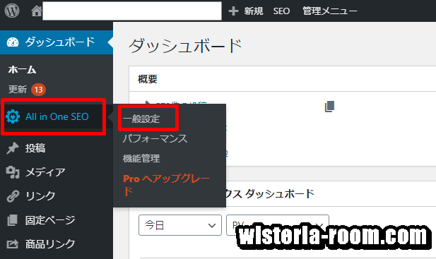The width and height of the screenshot is (436, 259).
Task: Expand the PV metric dropdown
Action: pyautogui.click(x=278, y=225)
